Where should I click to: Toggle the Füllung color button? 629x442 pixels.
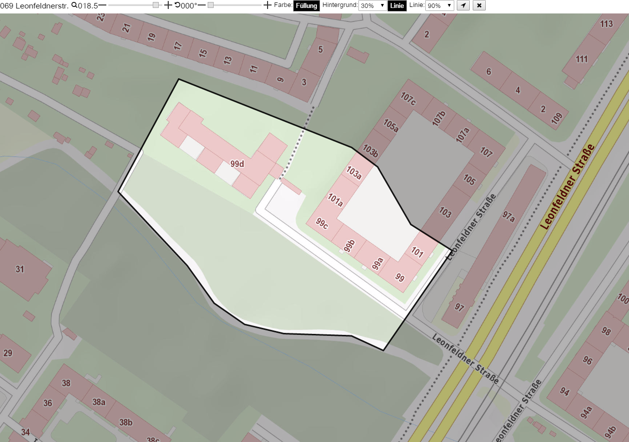307,5
